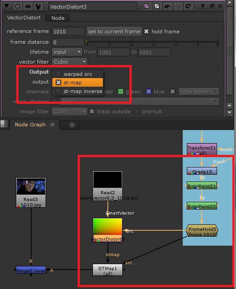
Task: Click the white node color swatch
Action: [157, 6]
